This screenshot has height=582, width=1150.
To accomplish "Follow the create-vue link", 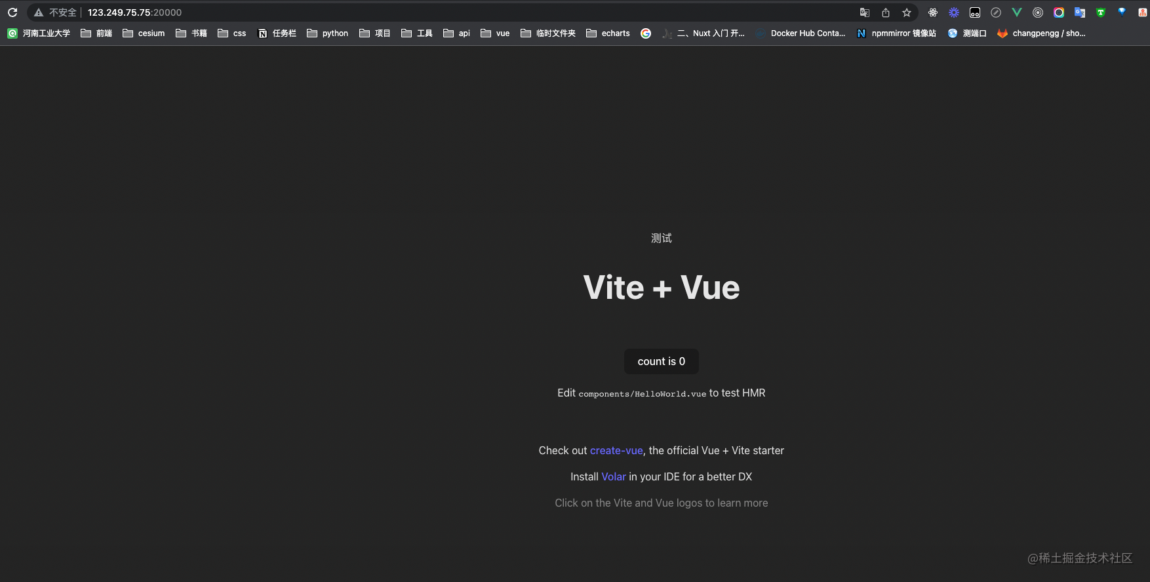I will (616, 451).
